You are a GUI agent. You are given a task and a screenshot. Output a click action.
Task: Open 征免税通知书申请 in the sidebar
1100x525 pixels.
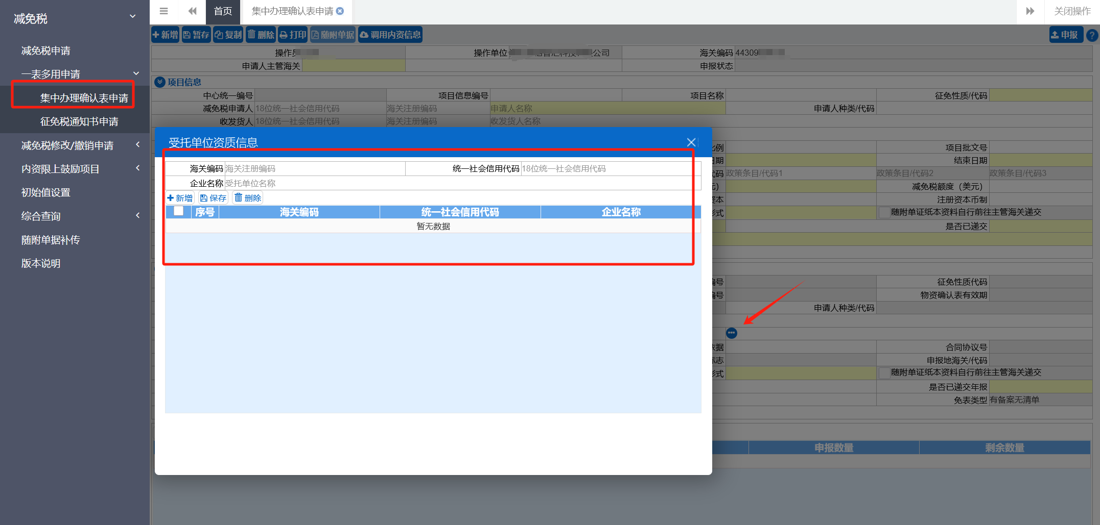79,121
